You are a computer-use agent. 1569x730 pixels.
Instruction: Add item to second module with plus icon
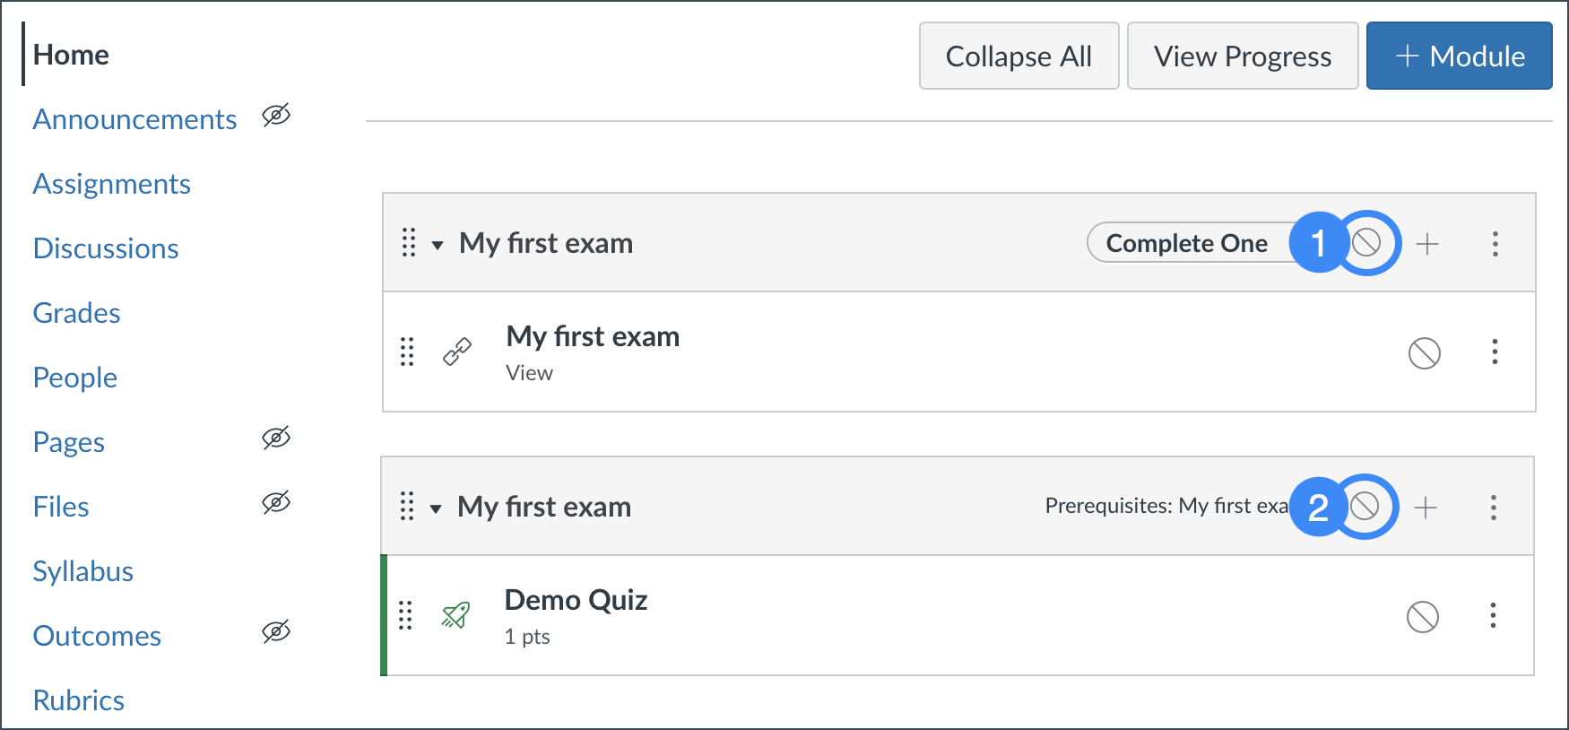tap(1426, 507)
